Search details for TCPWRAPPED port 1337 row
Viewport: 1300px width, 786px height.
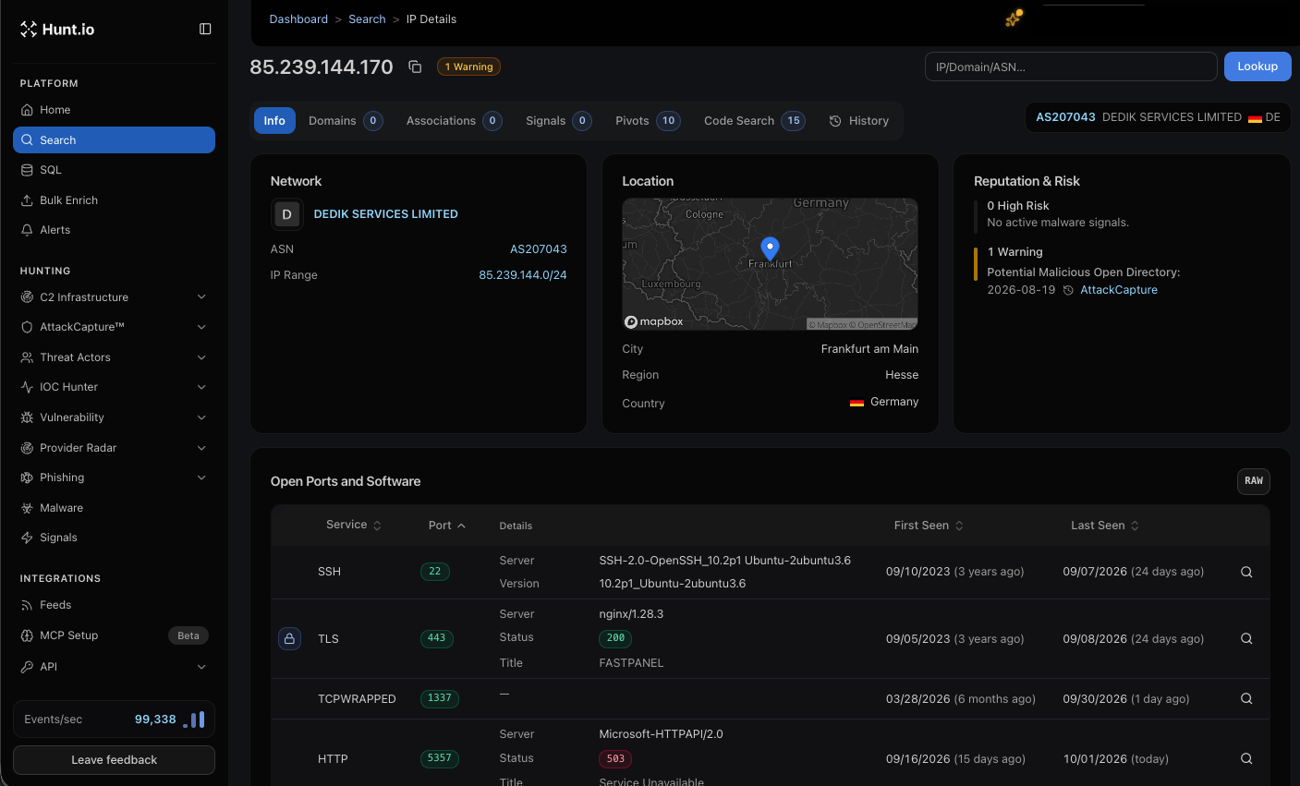[x=1246, y=698]
